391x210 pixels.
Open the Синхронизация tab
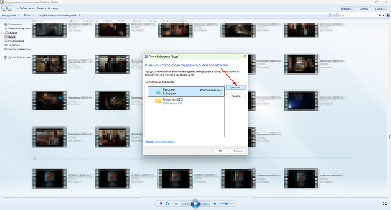click(381, 9)
